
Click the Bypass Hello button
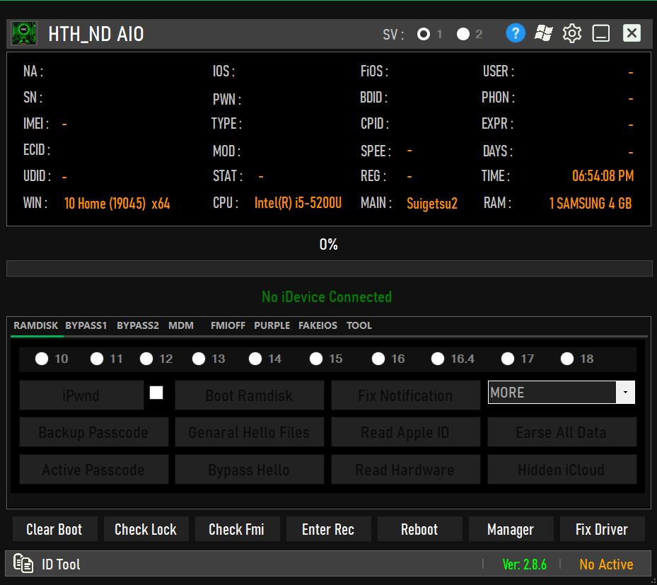pyautogui.click(x=250, y=470)
